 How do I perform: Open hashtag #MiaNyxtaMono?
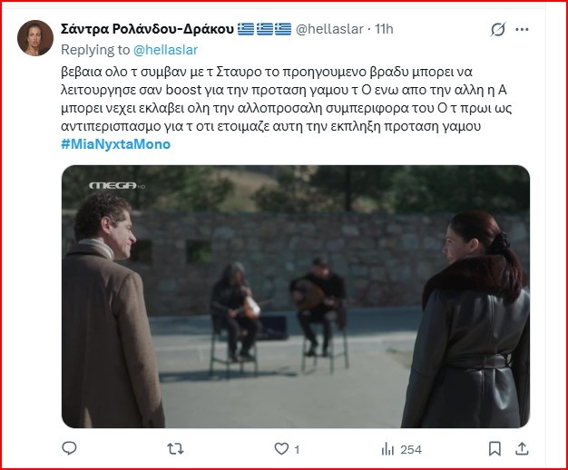pos(115,144)
